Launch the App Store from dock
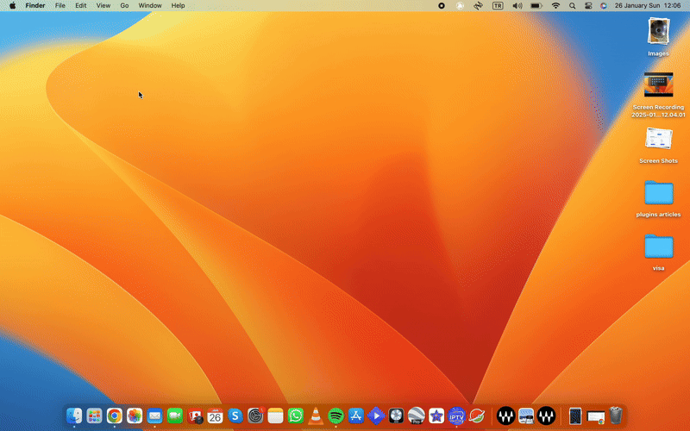 pos(355,416)
